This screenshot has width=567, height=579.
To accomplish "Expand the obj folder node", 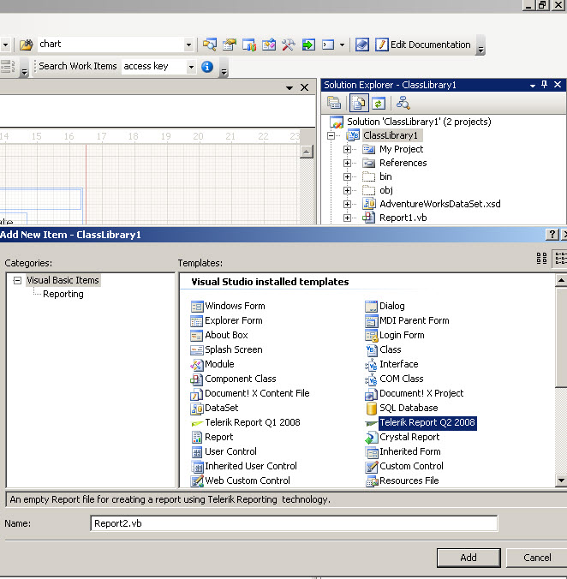I will coord(347,190).
